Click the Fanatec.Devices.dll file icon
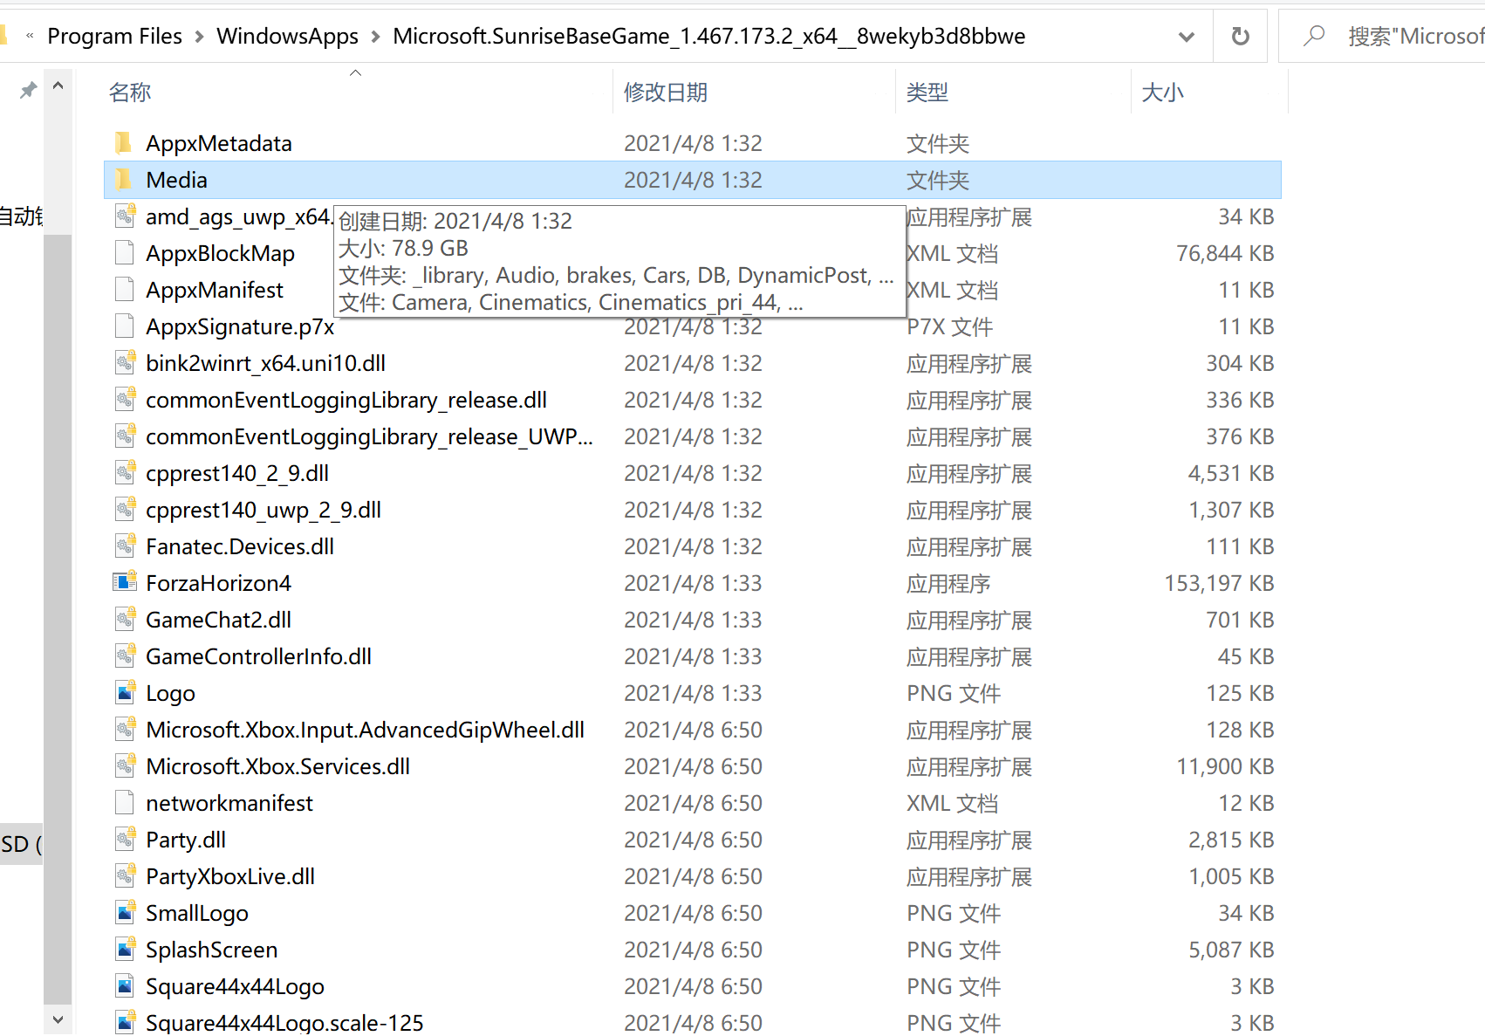Image resolution: width=1485 pixels, height=1036 pixels. pos(125,545)
